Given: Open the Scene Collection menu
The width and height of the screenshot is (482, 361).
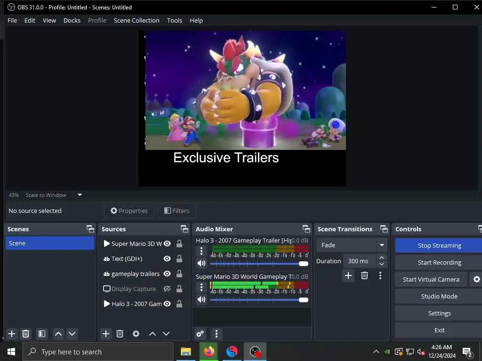Looking at the screenshot, I should click(x=137, y=20).
